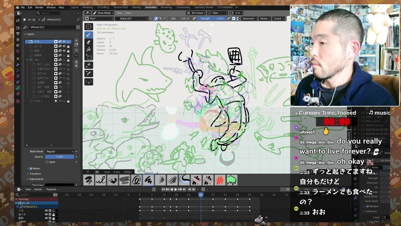The height and width of the screenshot is (226, 401).
Task: Uncheck the Masks panel checkbox
Action: click(x=31, y=169)
